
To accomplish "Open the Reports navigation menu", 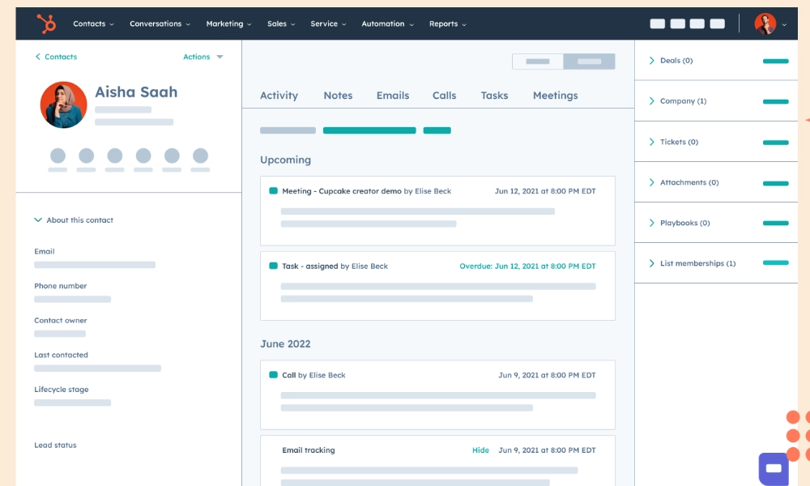I will (x=447, y=23).
